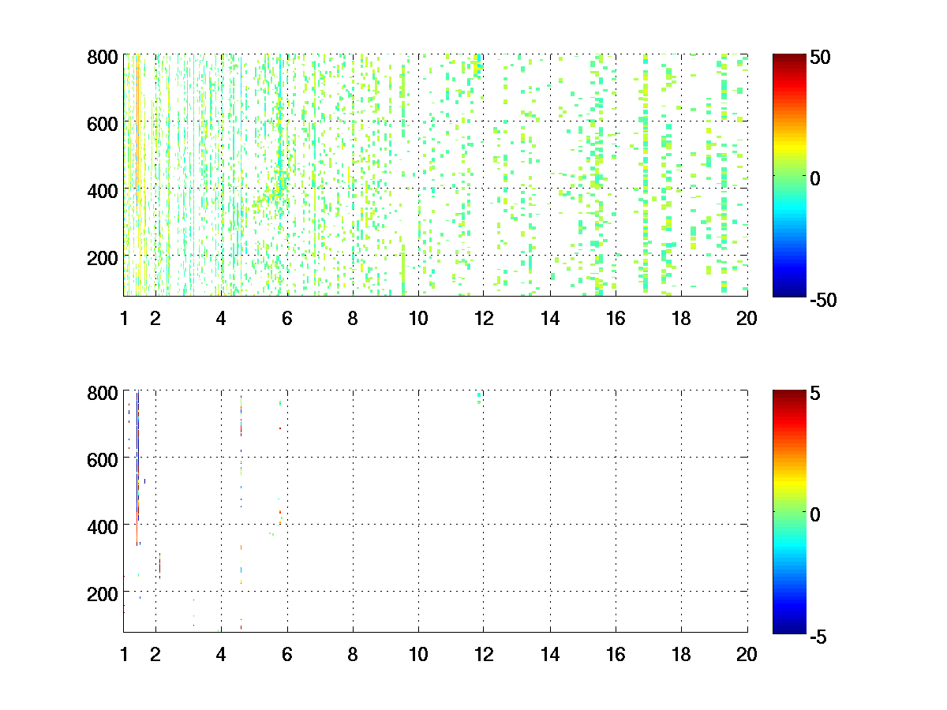The height and width of the screenshot is (710, 947).
Task: Click x-axis tick "20" under the top plot
Action: point(747,319)
